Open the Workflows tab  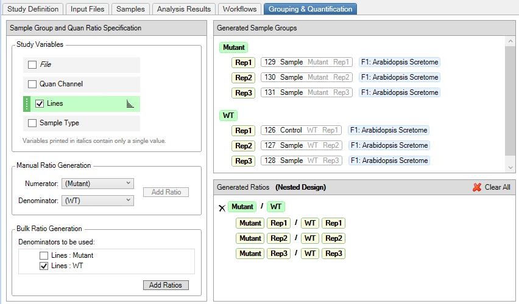pos(239,9)
